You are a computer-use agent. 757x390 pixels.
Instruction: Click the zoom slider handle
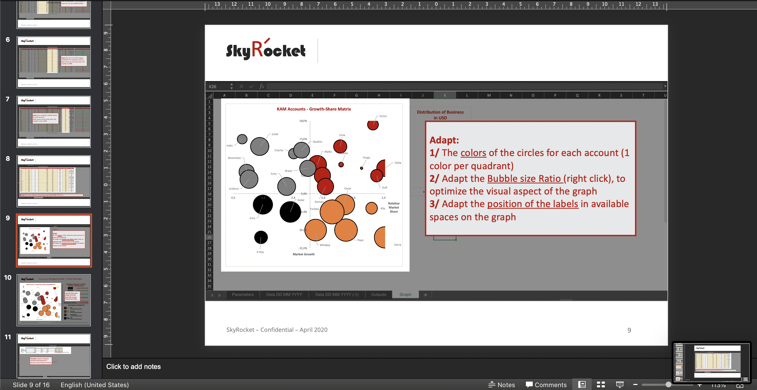pyautogui.click(x=668, y=384)
